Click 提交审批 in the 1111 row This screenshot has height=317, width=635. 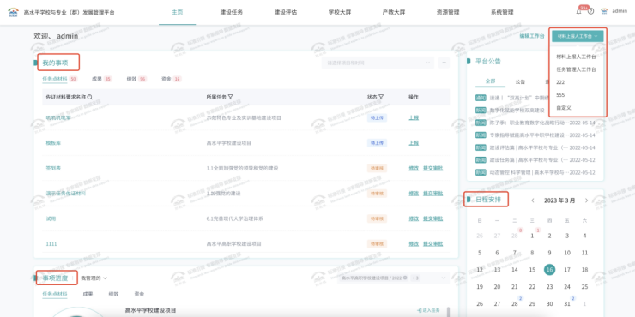click(433, 244)
